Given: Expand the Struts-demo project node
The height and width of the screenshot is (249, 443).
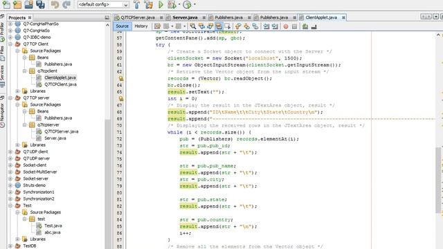Looking at the screenshot, I should point(10,185).
